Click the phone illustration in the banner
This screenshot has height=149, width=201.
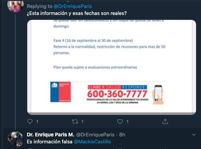click(x=158, y=94)
